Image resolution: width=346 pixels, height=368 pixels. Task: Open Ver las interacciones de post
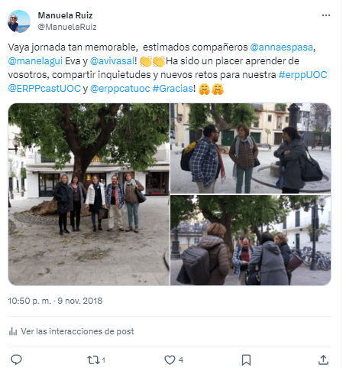tap(77, 331)
